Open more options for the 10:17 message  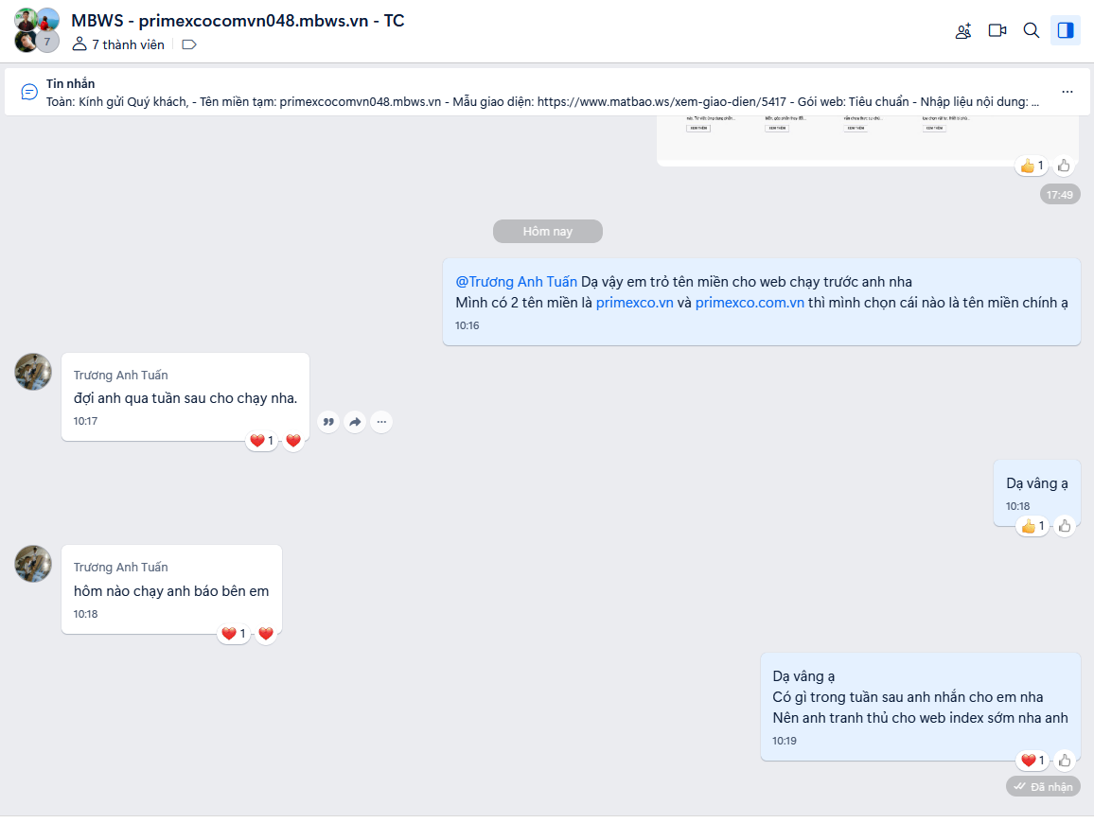381,422
